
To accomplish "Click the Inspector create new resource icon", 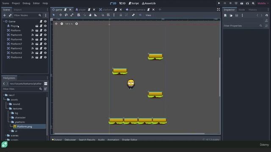I will 225,15.
